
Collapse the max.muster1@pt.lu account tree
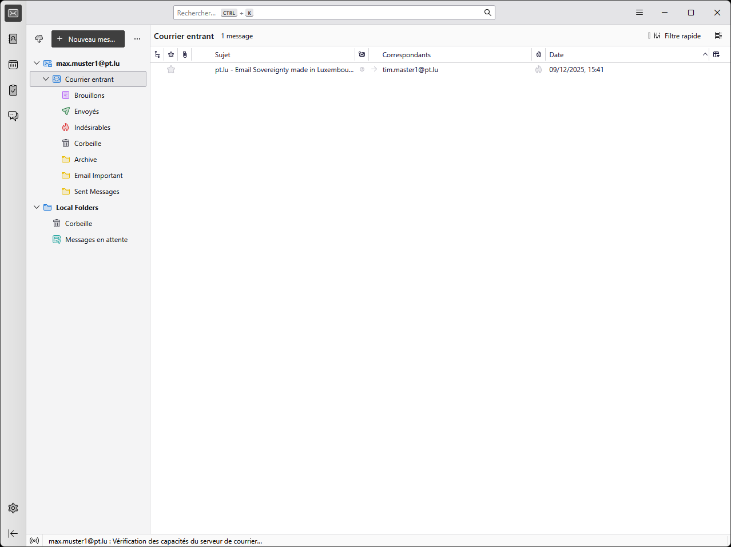tap(37, 64)
